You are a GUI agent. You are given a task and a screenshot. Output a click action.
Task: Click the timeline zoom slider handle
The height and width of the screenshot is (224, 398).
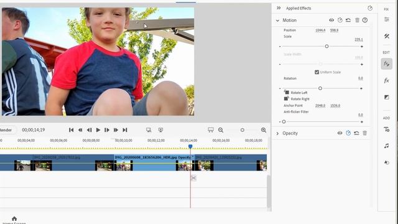[x=243, y=130]
